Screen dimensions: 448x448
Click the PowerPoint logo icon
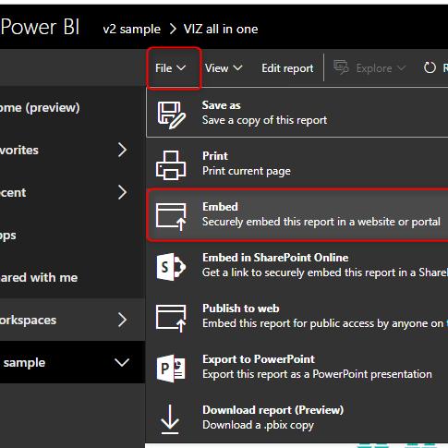tap(171, 369)
